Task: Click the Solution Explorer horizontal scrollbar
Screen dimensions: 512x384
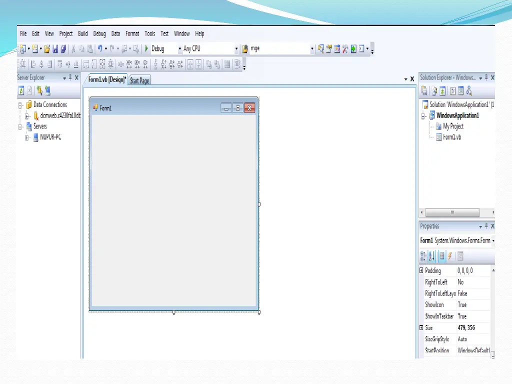Action: tap(452, 212)
